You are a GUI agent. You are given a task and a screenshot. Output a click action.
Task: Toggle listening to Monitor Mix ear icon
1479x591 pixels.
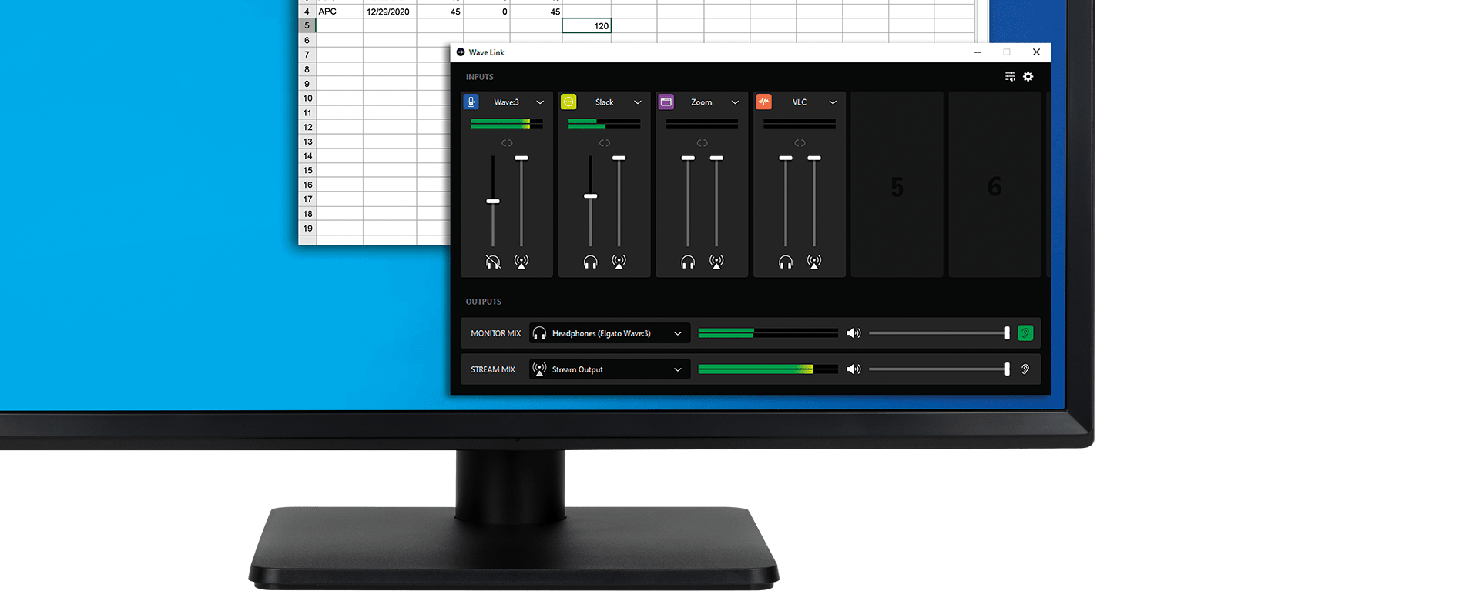1025,333
